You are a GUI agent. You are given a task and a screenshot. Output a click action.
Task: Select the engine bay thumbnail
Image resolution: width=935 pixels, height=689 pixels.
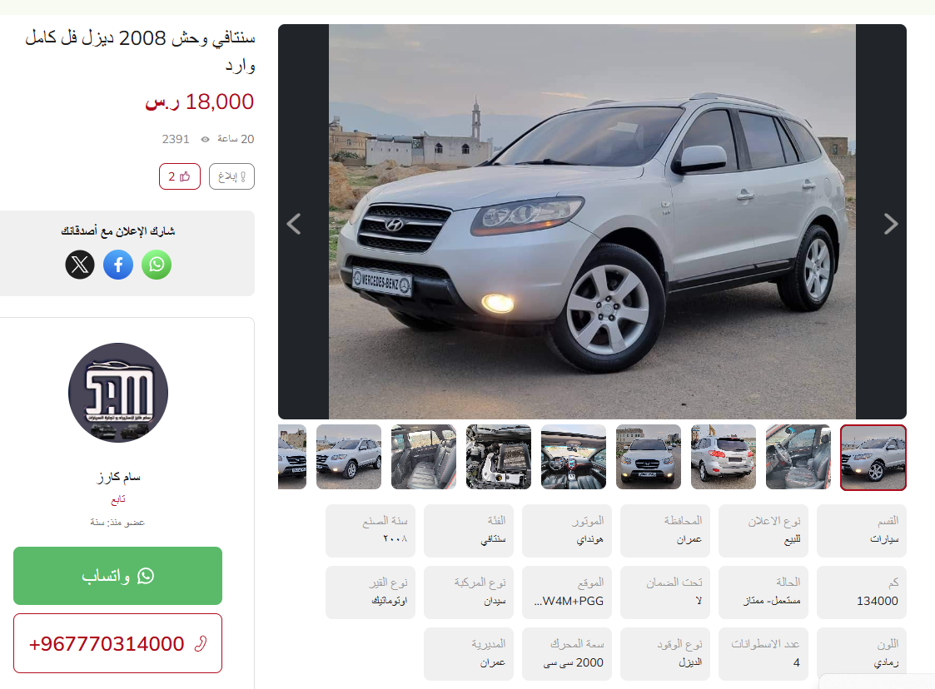[499, 457]
